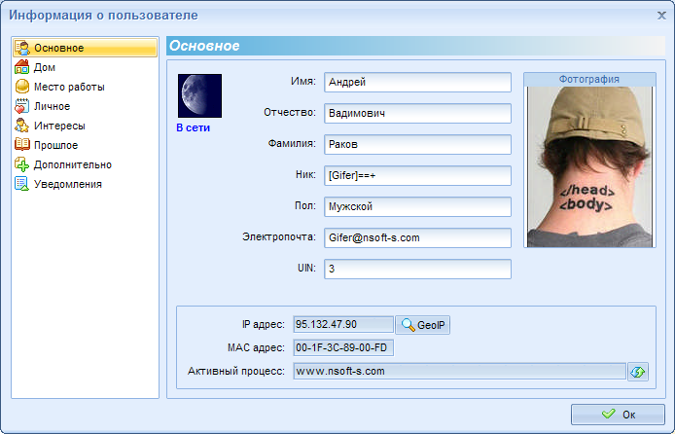The height and width of the screenshot is (434, 675).
Task: Click the refresh icon beside Активный процесс
Action: pos(637,372)
